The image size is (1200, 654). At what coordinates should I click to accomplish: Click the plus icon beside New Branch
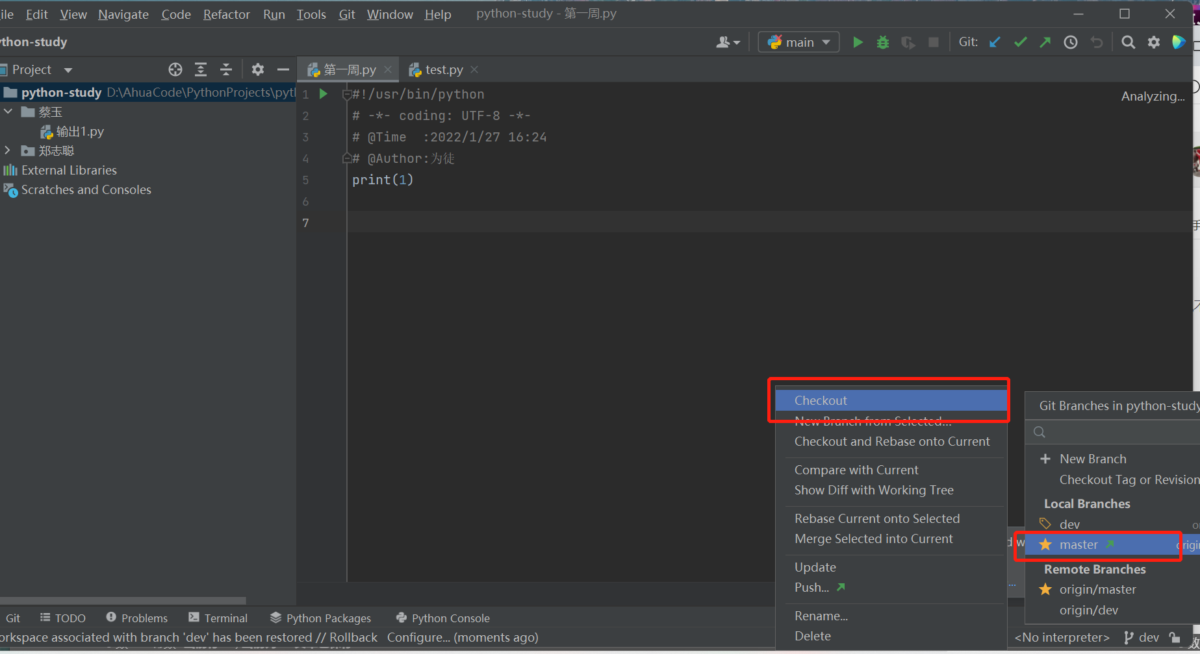(1045, 459)
